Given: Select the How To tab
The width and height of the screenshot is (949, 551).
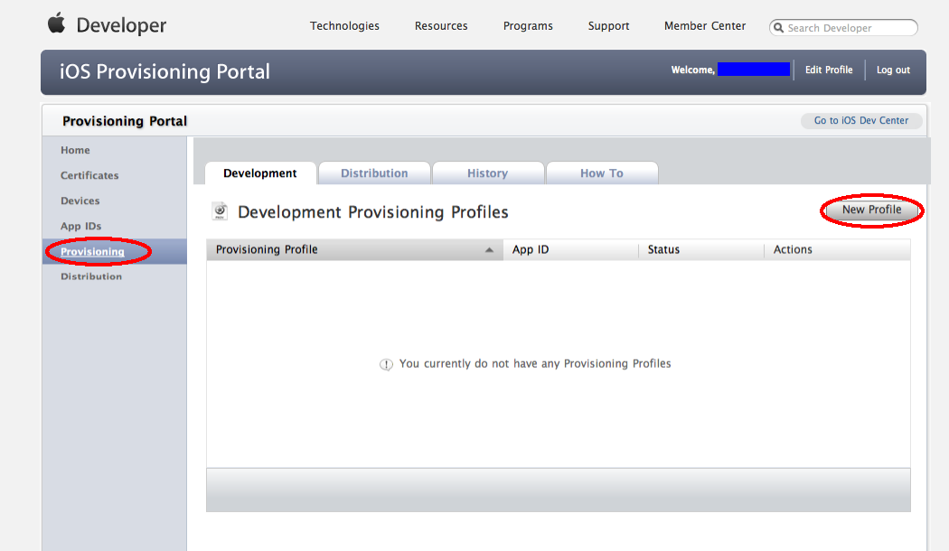Looking at the screenshot, I should [602, 173].
